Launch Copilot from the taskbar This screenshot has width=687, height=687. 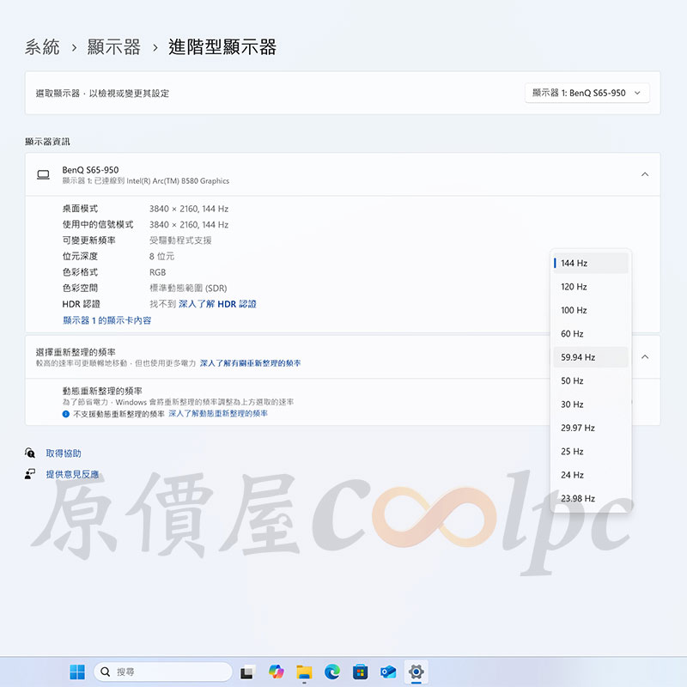[x=276, y=672]
